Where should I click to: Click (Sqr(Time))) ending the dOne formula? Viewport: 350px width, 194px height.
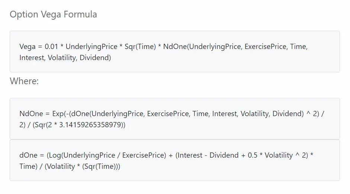(x=101, y=167)
